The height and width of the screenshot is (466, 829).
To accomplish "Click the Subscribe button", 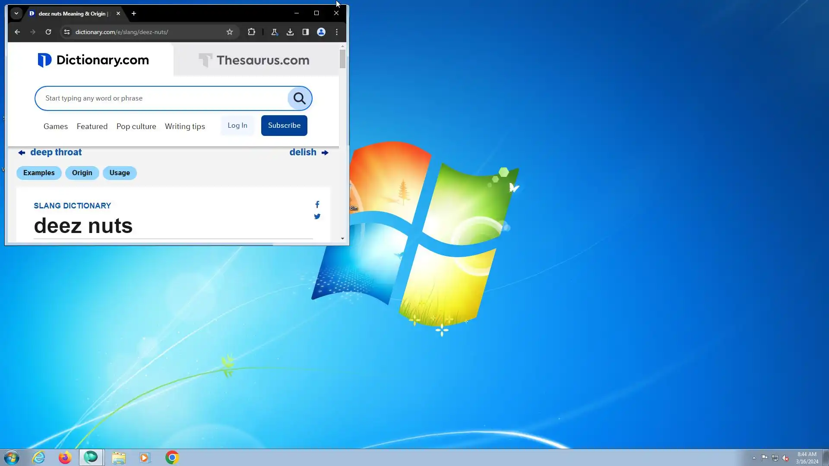I will point(284,126).
